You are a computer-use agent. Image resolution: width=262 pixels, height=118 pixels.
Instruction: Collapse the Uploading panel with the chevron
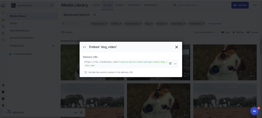pos(75,113)
